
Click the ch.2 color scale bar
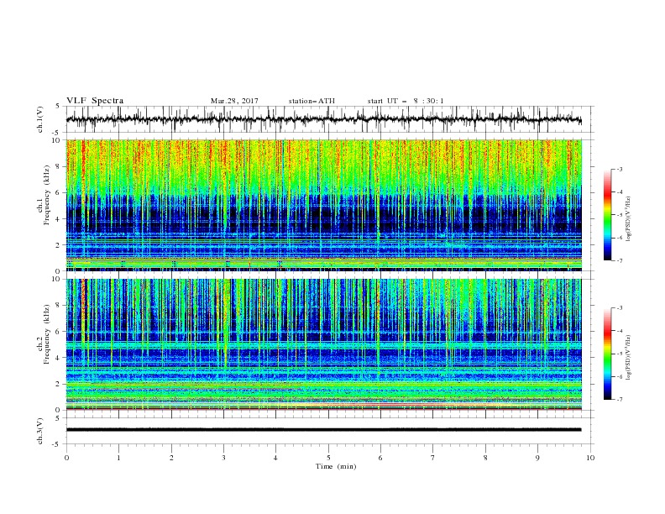[608, 354]
